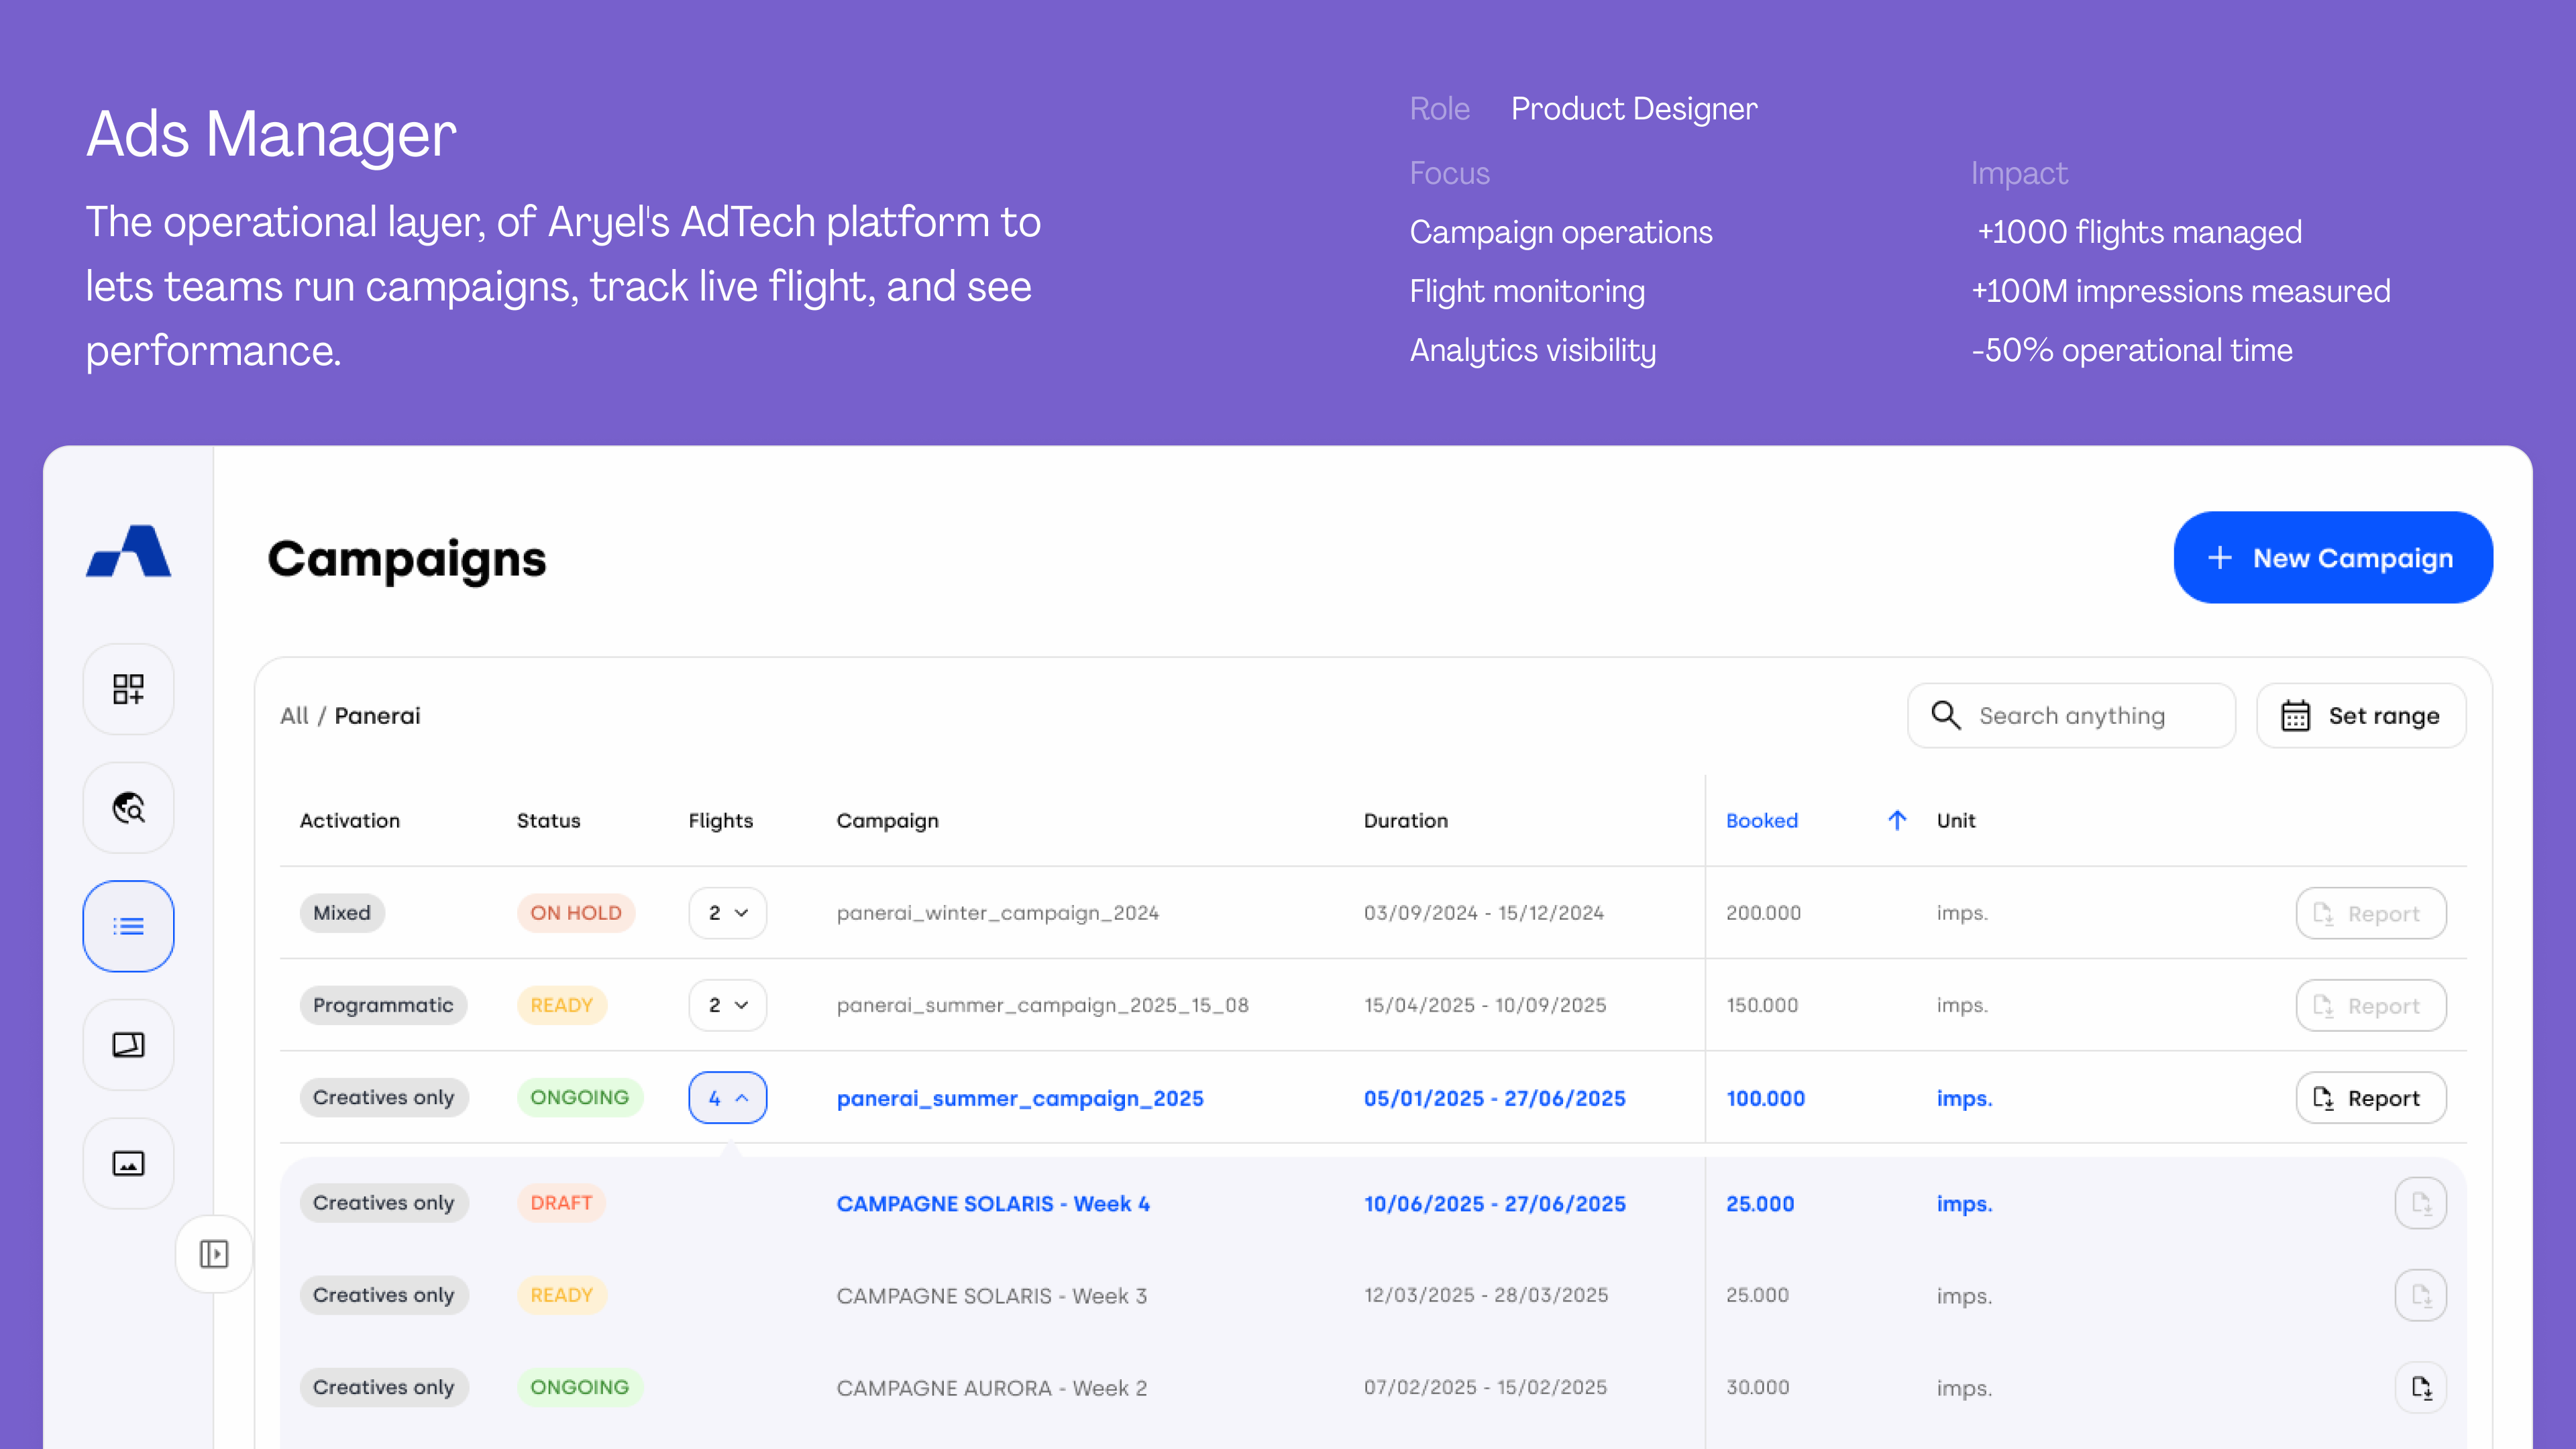
Task: Open Report for panerai_summer_campaign_2025
Action: pos(2371,1098)
